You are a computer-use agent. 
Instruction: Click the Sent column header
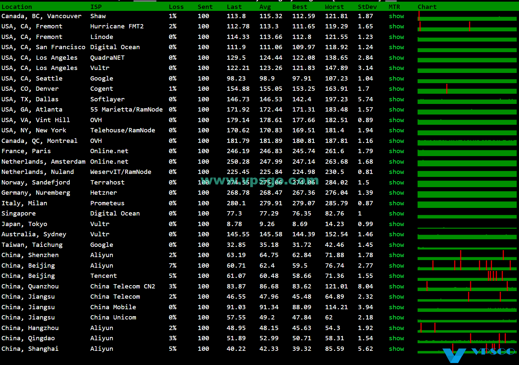point(205,7)
